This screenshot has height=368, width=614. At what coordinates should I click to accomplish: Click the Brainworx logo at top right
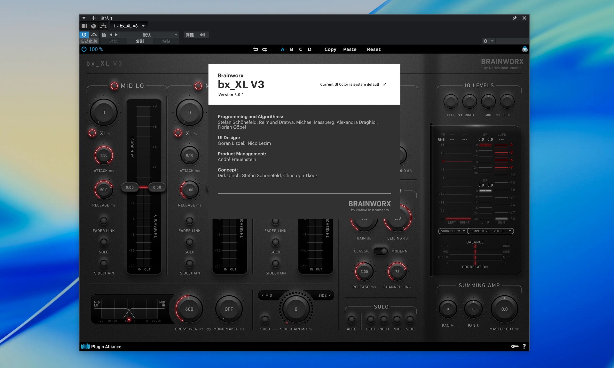point(502,63)
